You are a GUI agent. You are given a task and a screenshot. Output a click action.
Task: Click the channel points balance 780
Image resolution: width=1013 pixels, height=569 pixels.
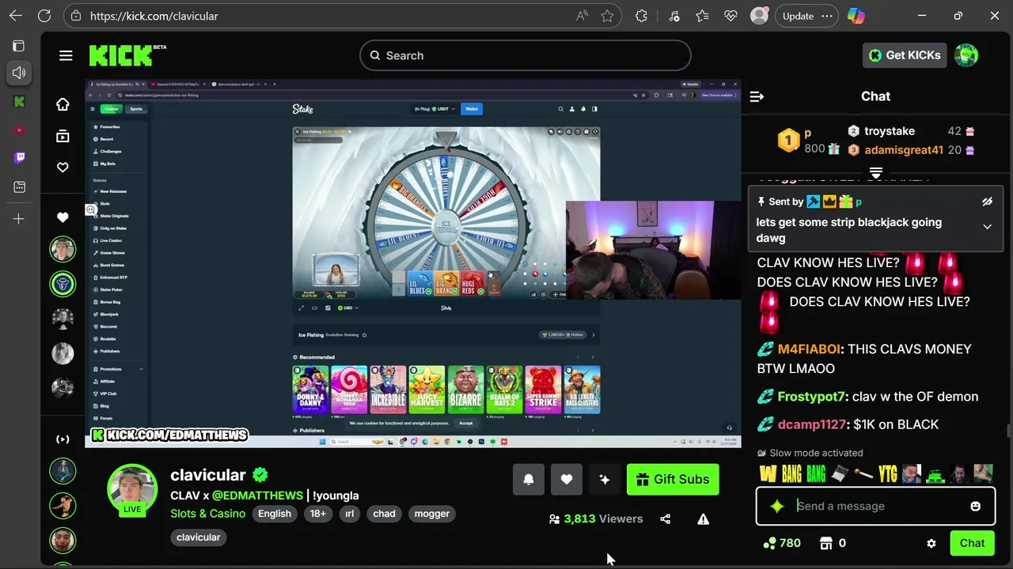[x=782, y=544]
